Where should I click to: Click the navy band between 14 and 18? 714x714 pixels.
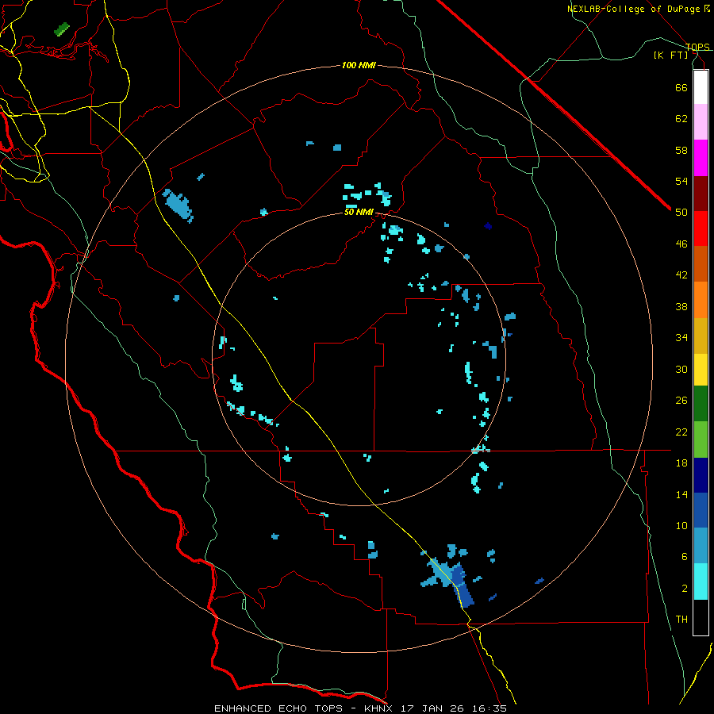tap(701, 475)
